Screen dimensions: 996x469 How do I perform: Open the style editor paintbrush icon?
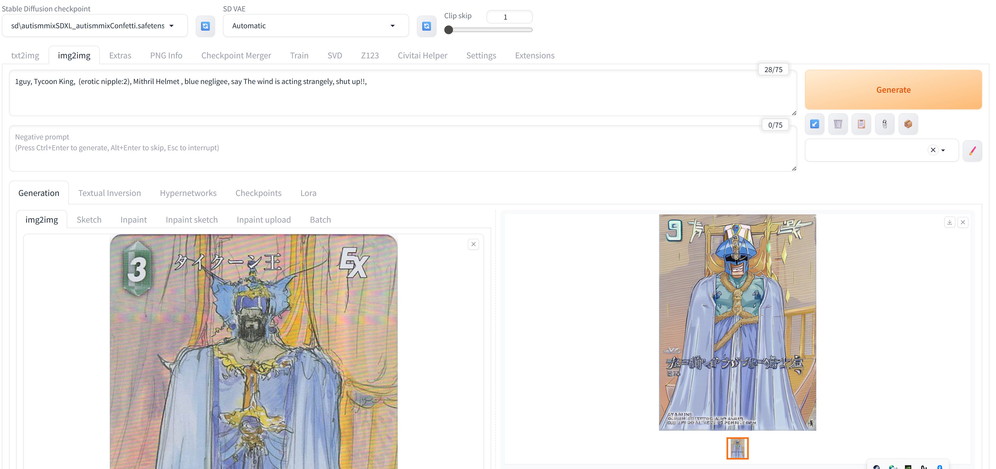[x=972, y=151]
